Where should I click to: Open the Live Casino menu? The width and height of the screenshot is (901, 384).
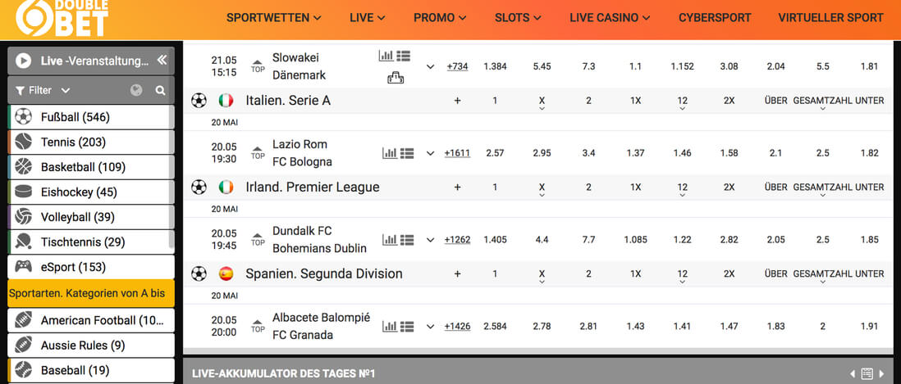point(610,18)
